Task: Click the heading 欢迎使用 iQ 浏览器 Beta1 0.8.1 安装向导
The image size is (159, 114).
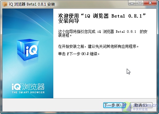Action: point(102,18)
